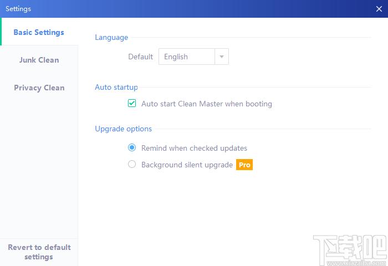This screenshot has width=388, height=266.
Task: Uncheck Auto start Clean Master when booting
Action: click(132, 103)
